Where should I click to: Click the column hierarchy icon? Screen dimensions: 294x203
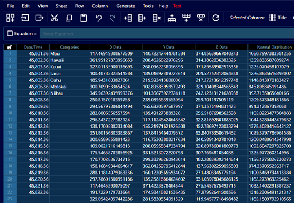click(172, 18)
